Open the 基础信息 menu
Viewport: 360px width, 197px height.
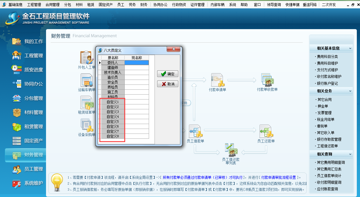point(15,5)
